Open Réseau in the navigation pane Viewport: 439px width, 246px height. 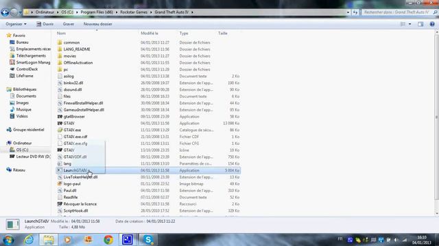[x=19, y=170]
